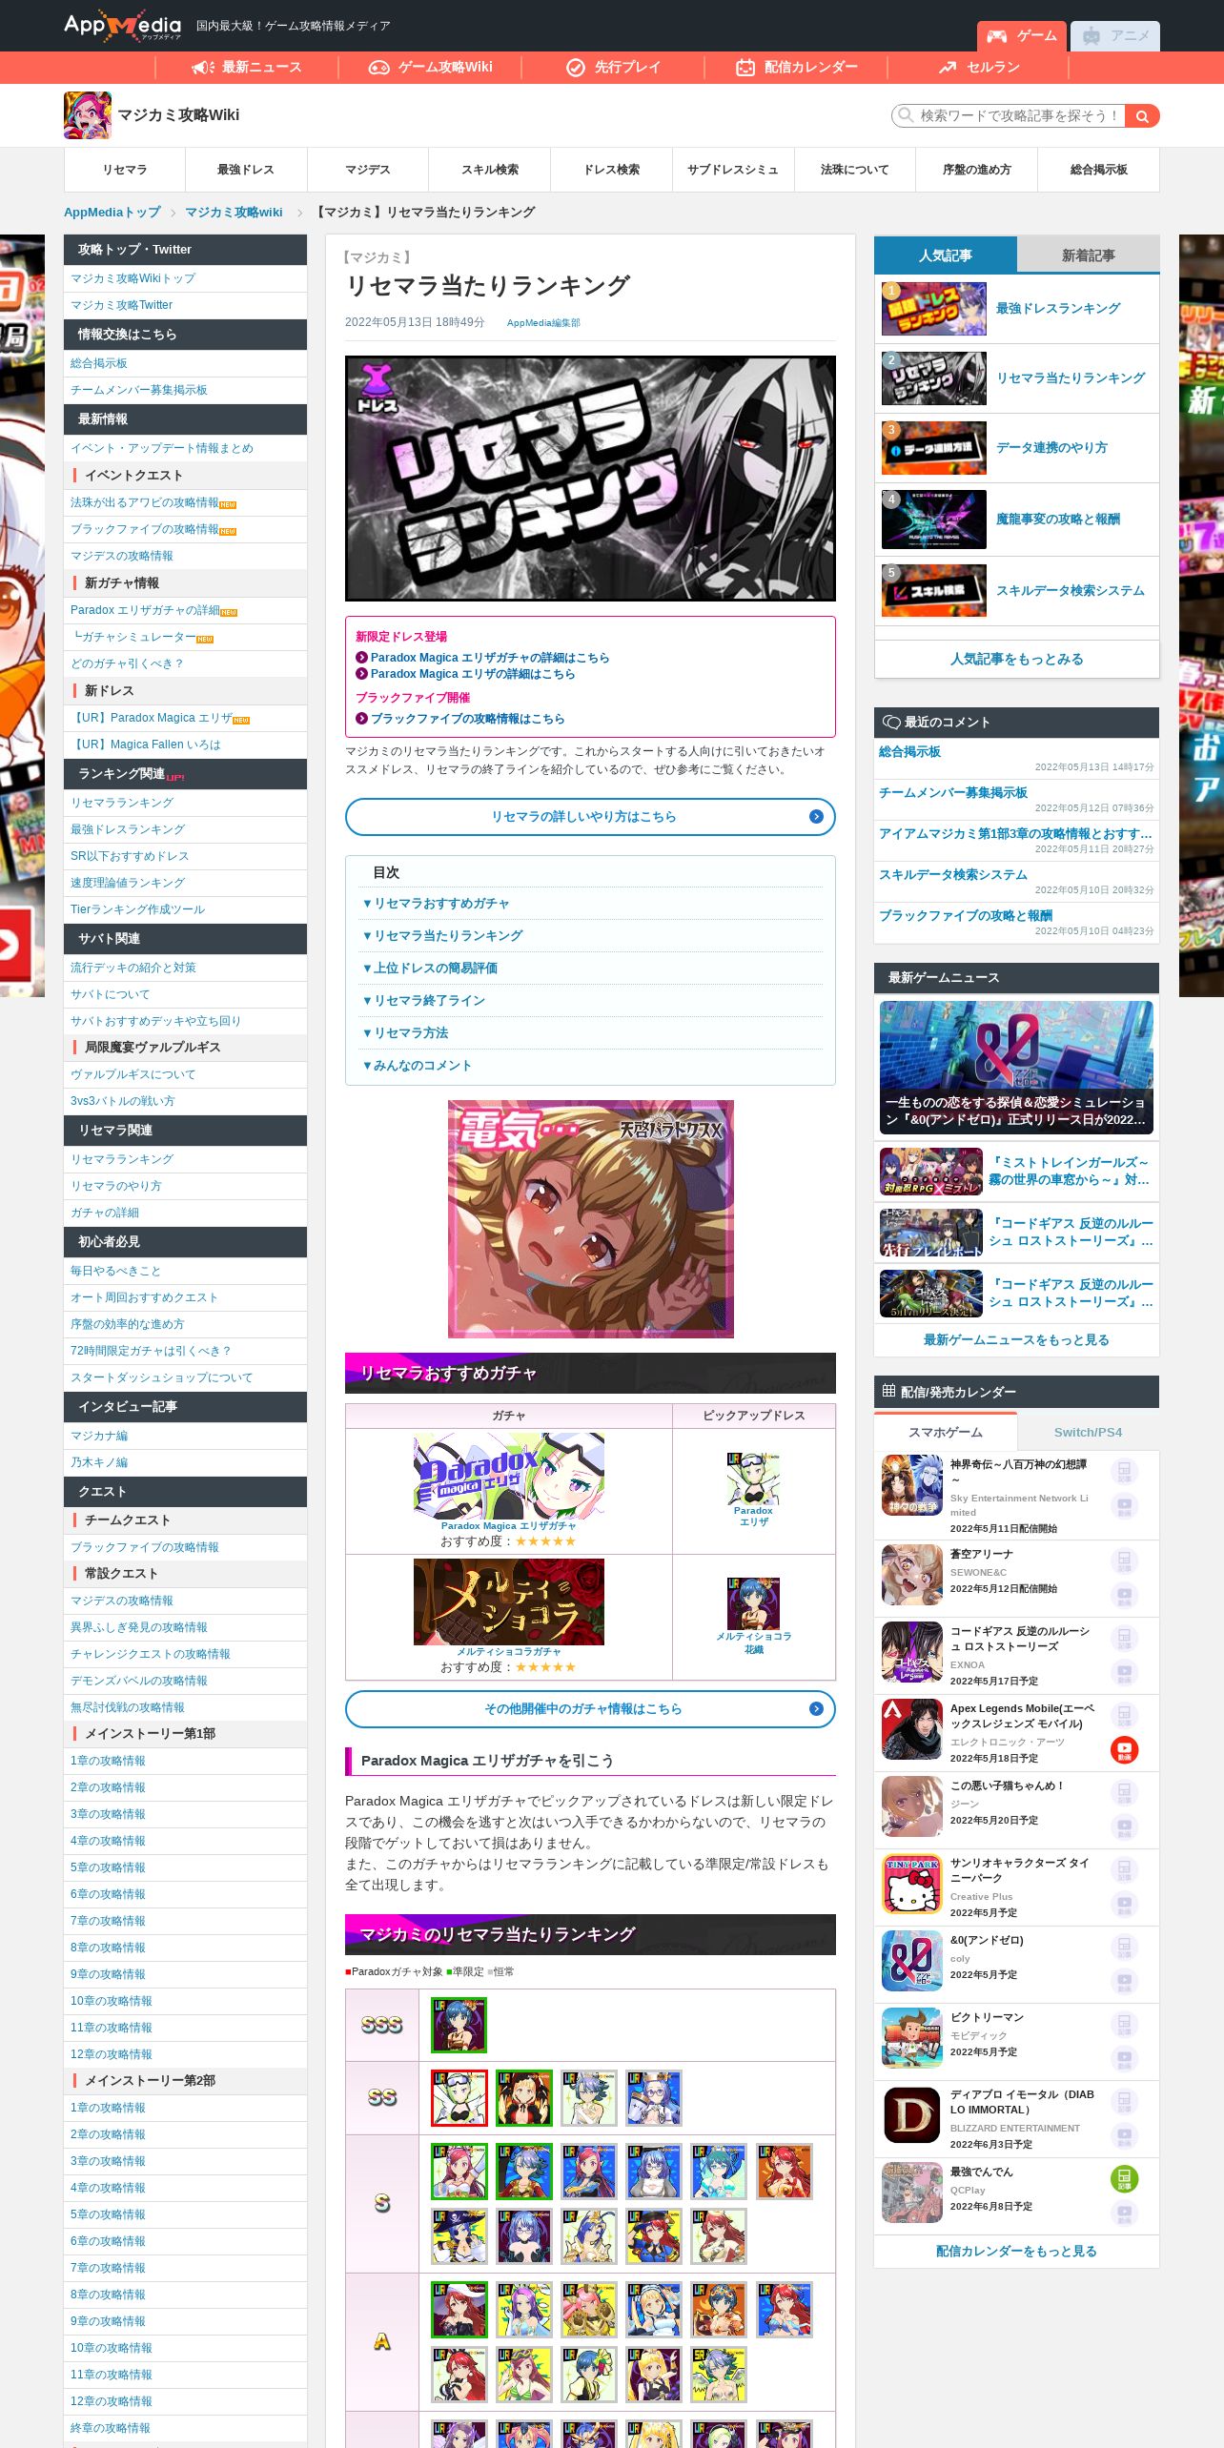Click 最新ゲームニュースをもっと見る link

coord(1016,1339)
